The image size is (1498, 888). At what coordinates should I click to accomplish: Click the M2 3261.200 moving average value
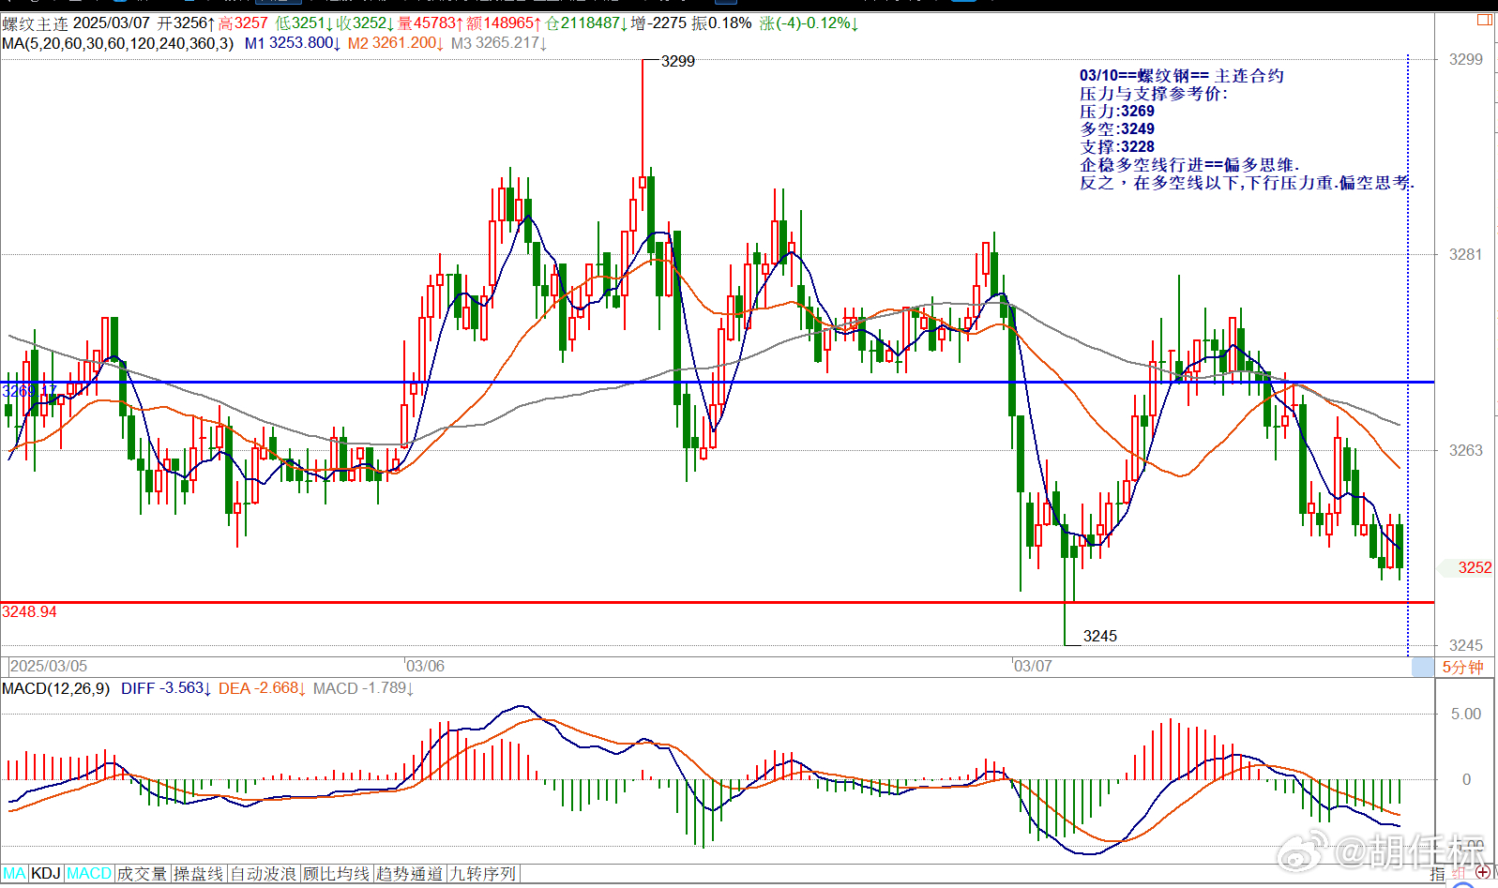(x=395, y=43)
